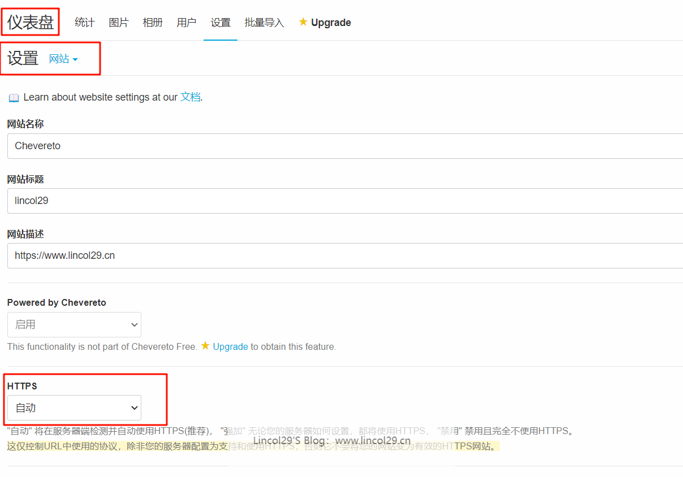Go to the 图片 tab

click(x=119, y=23)
